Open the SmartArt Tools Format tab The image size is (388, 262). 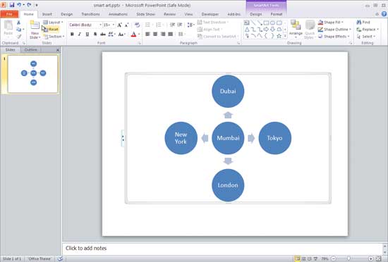click(x=277, y=14)
